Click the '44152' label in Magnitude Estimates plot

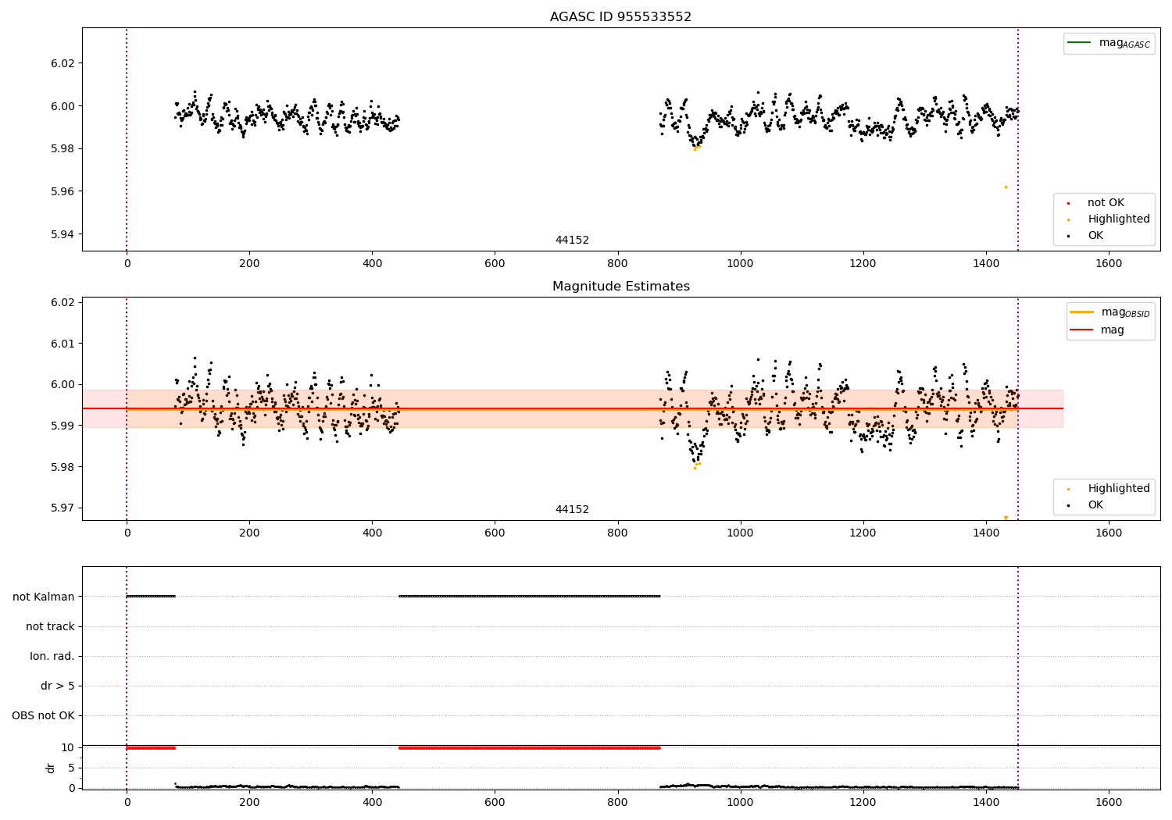[x=572, y=510]
